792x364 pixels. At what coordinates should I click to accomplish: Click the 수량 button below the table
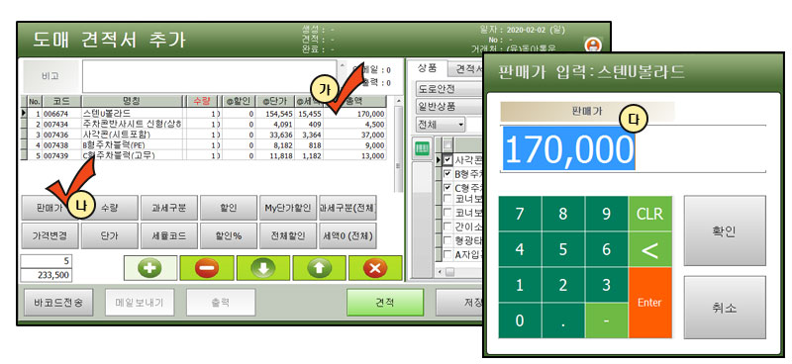tap(110, 208)
